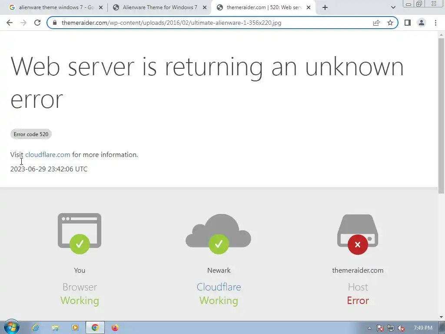This screenshot has width=445, height=334.
Task: Bookmark this tab with the star icon
Action: point(390,23)
